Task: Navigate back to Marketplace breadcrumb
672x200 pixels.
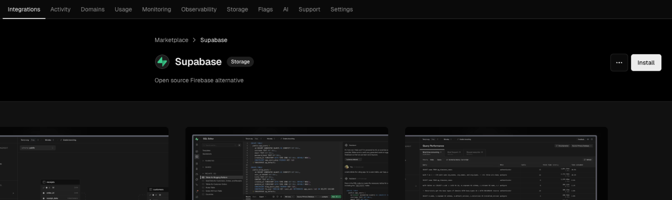Action: [171, 40]
